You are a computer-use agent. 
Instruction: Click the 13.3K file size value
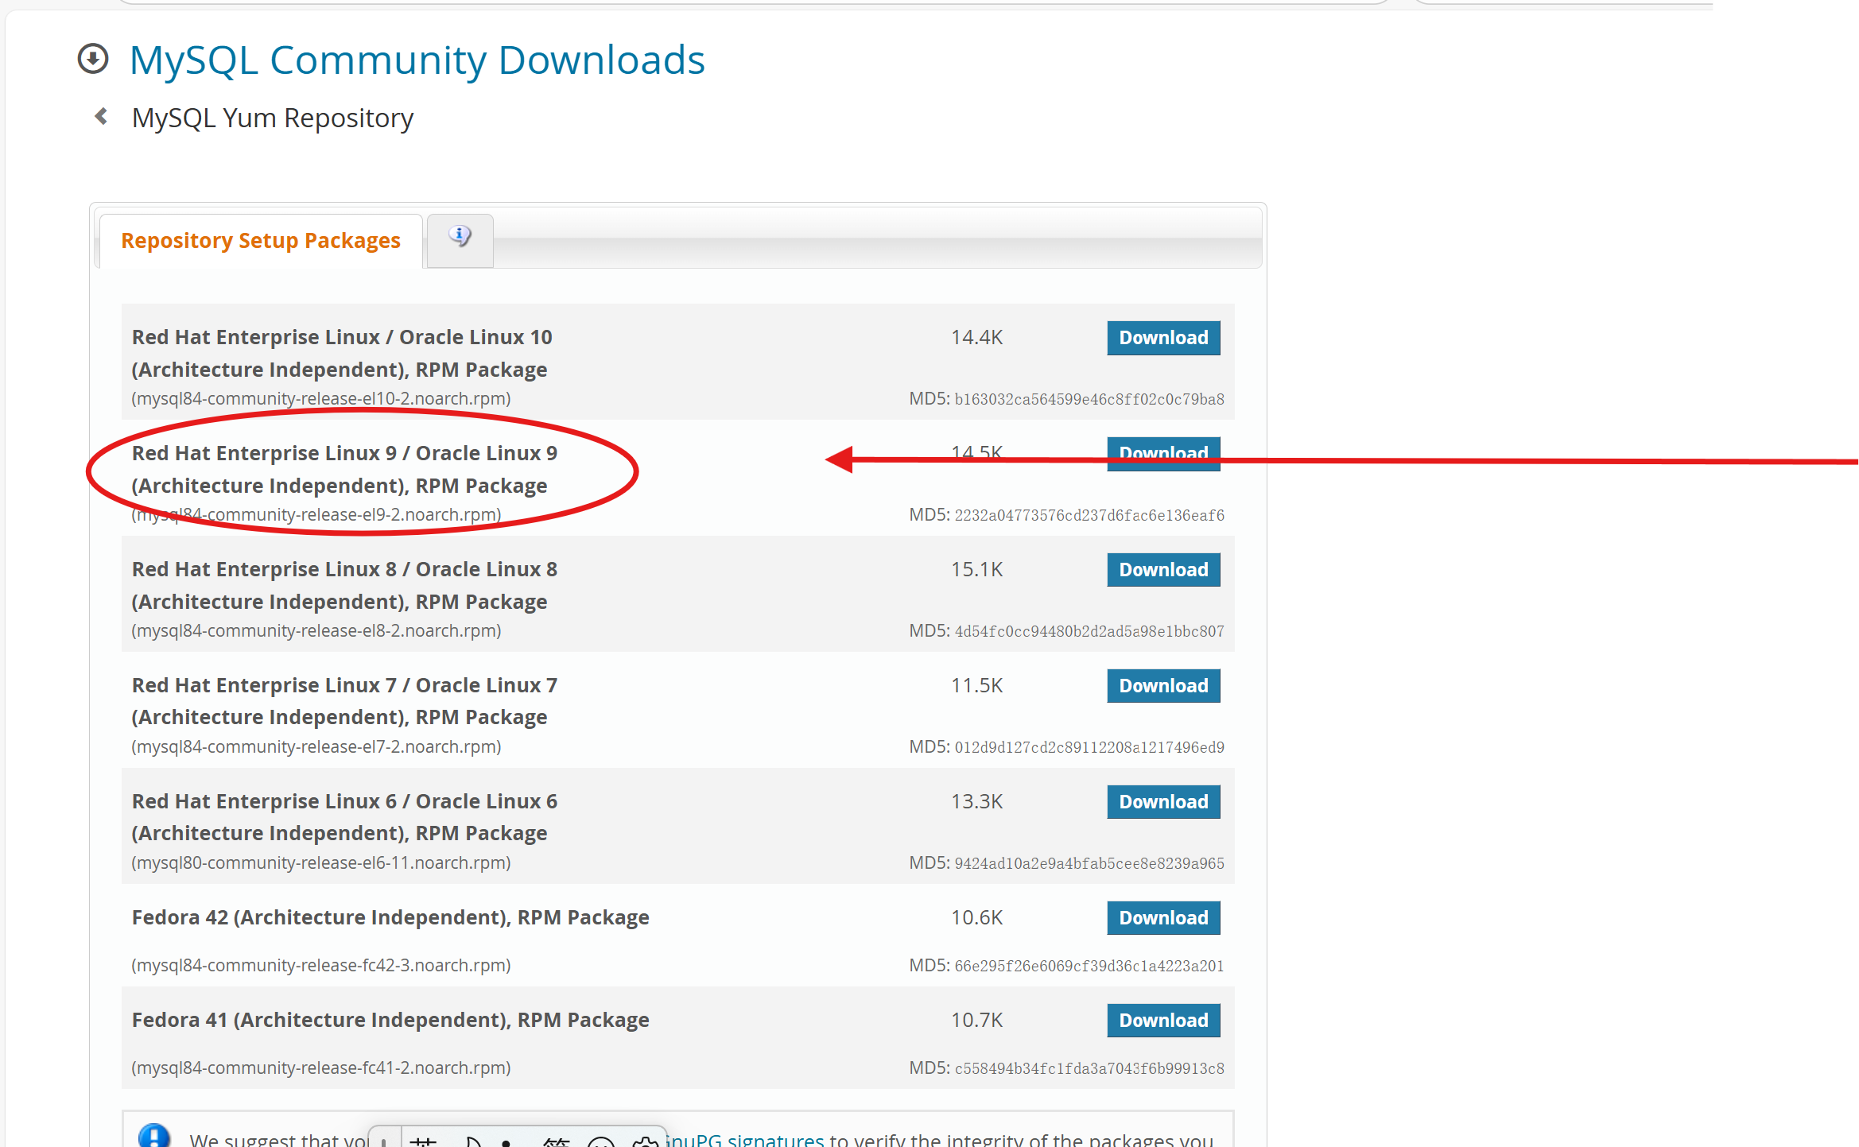tap(976, 801)
